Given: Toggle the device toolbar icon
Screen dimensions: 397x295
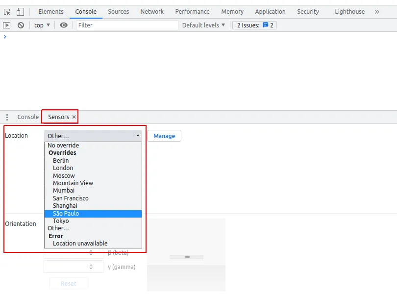Looking at the screenshot, I should [x=20, y=12].
